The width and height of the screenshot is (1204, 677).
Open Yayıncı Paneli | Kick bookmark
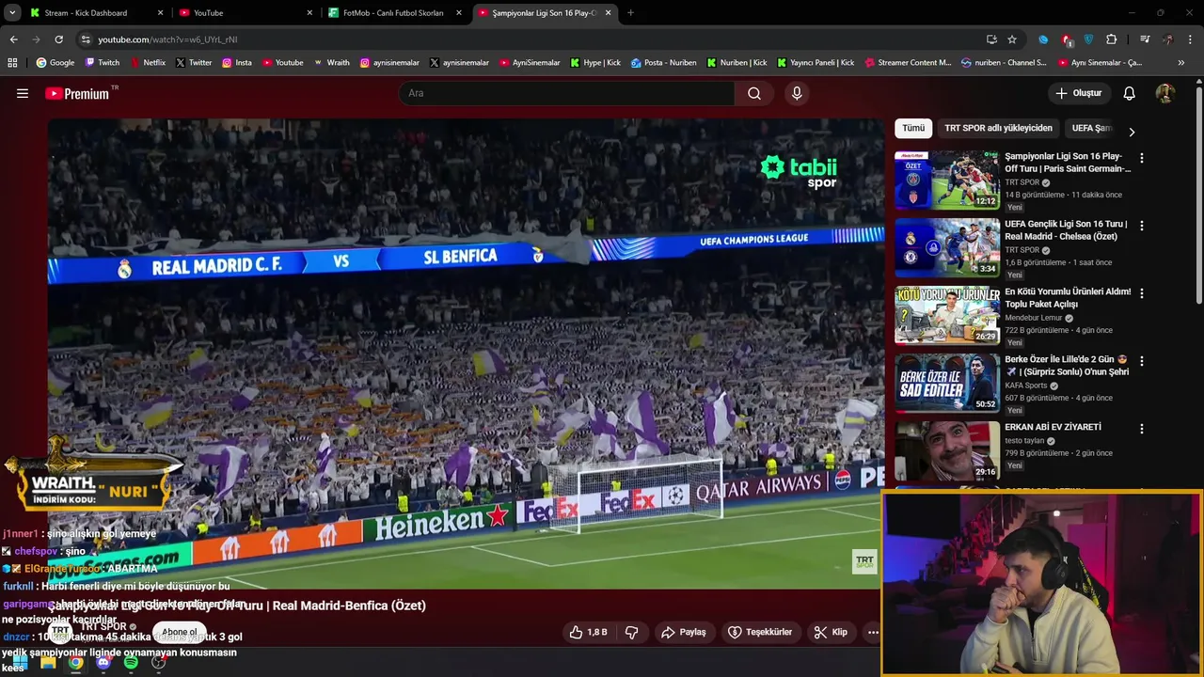pos(816,63)
